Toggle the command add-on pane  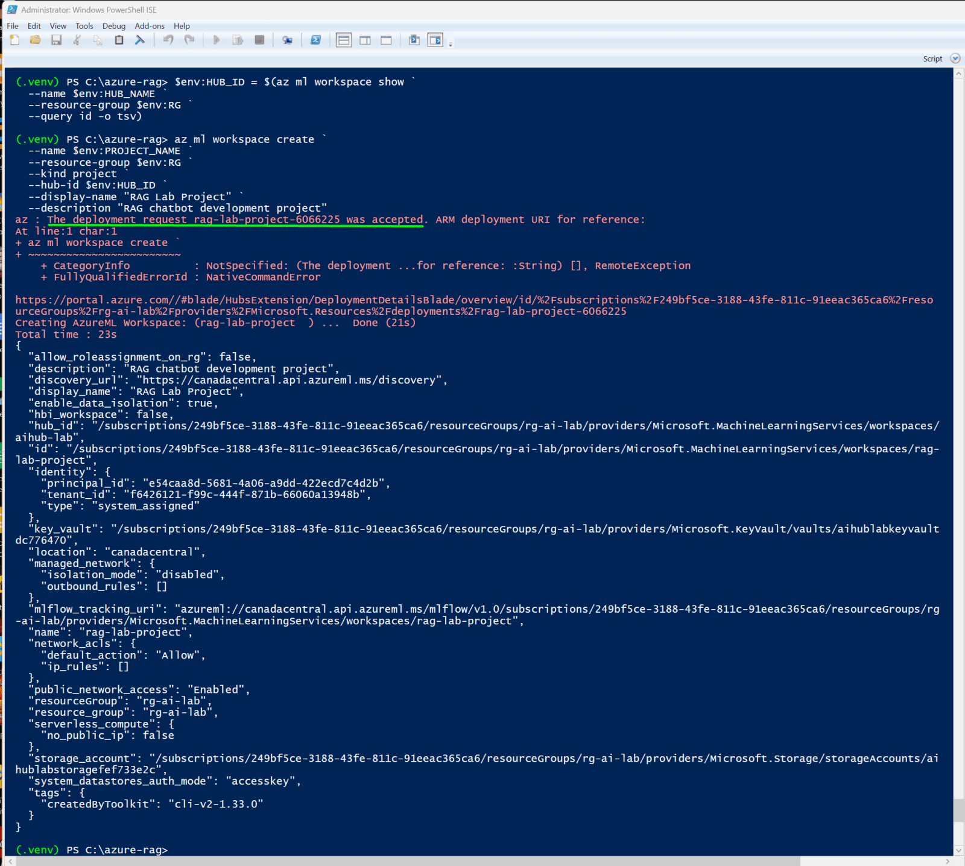pyautogui.click(x=435, y=40)
